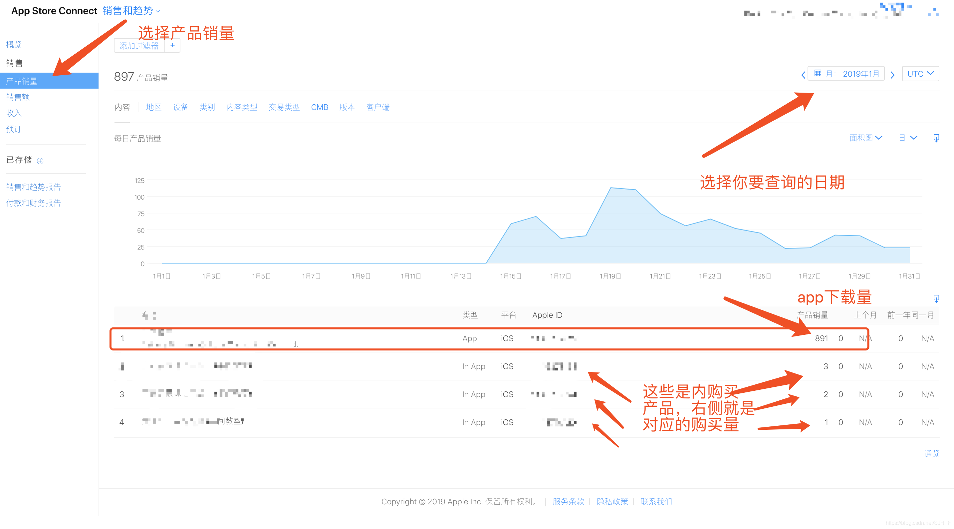Expand the 面积图 chart type dropdown
The width and height of the screenshot is (954, 529).
[865, 138]
